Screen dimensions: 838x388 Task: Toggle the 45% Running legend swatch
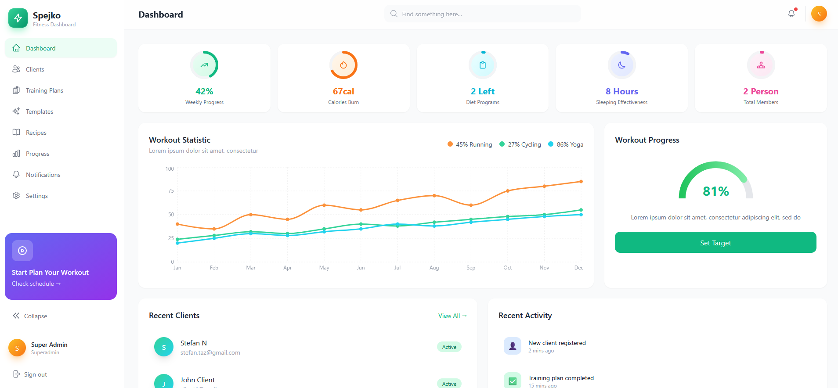450,144
